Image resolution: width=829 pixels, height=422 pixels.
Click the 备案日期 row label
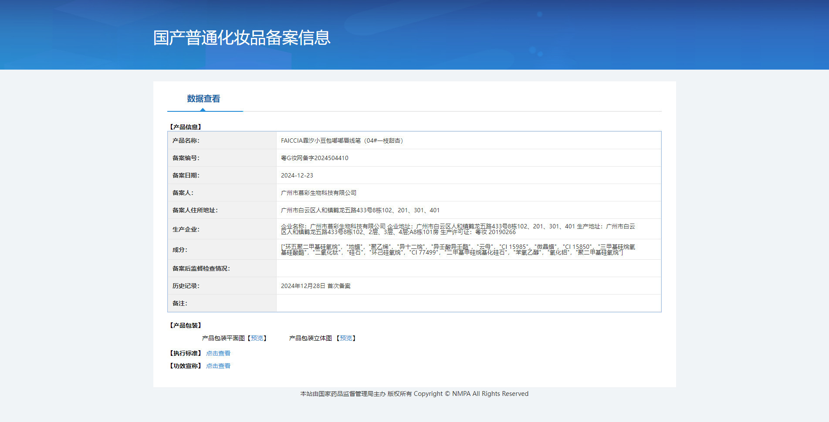pyautogui.click(x=186, y=175)
